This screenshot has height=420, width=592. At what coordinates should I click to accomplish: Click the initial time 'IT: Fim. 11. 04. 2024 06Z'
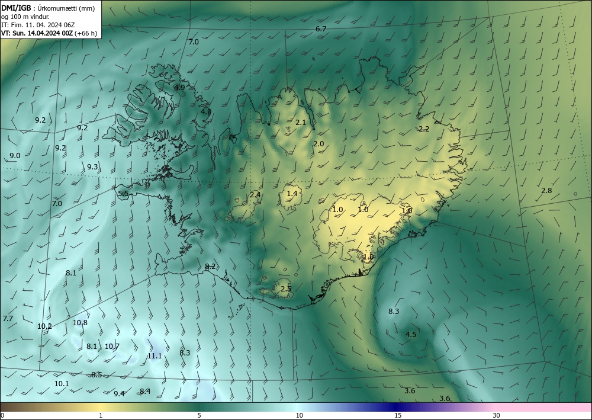pos(38,25)
